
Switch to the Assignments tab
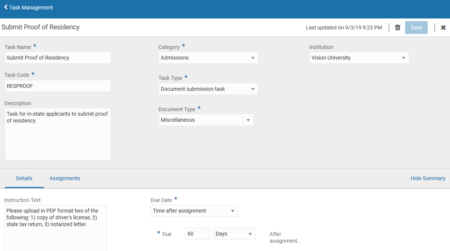coord(65,179)
